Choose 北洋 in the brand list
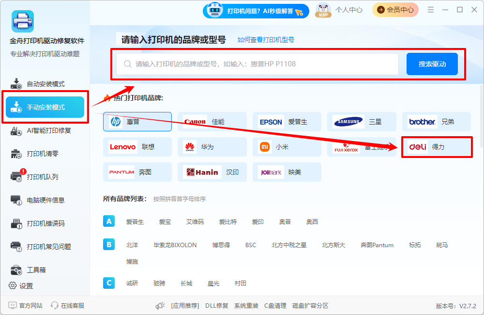 pyautogui.click(x=132, y=245)
